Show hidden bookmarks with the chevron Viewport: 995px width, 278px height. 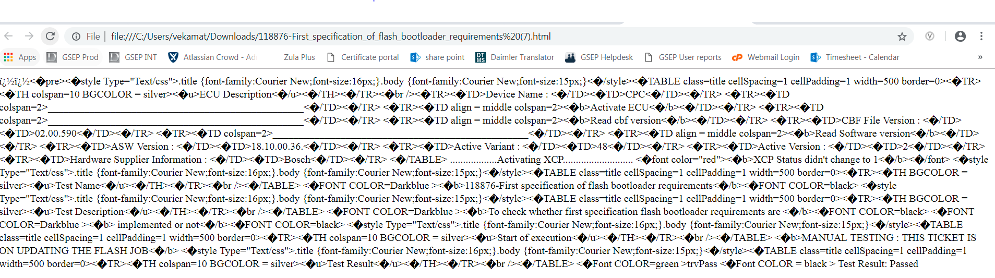coord(980,57)
